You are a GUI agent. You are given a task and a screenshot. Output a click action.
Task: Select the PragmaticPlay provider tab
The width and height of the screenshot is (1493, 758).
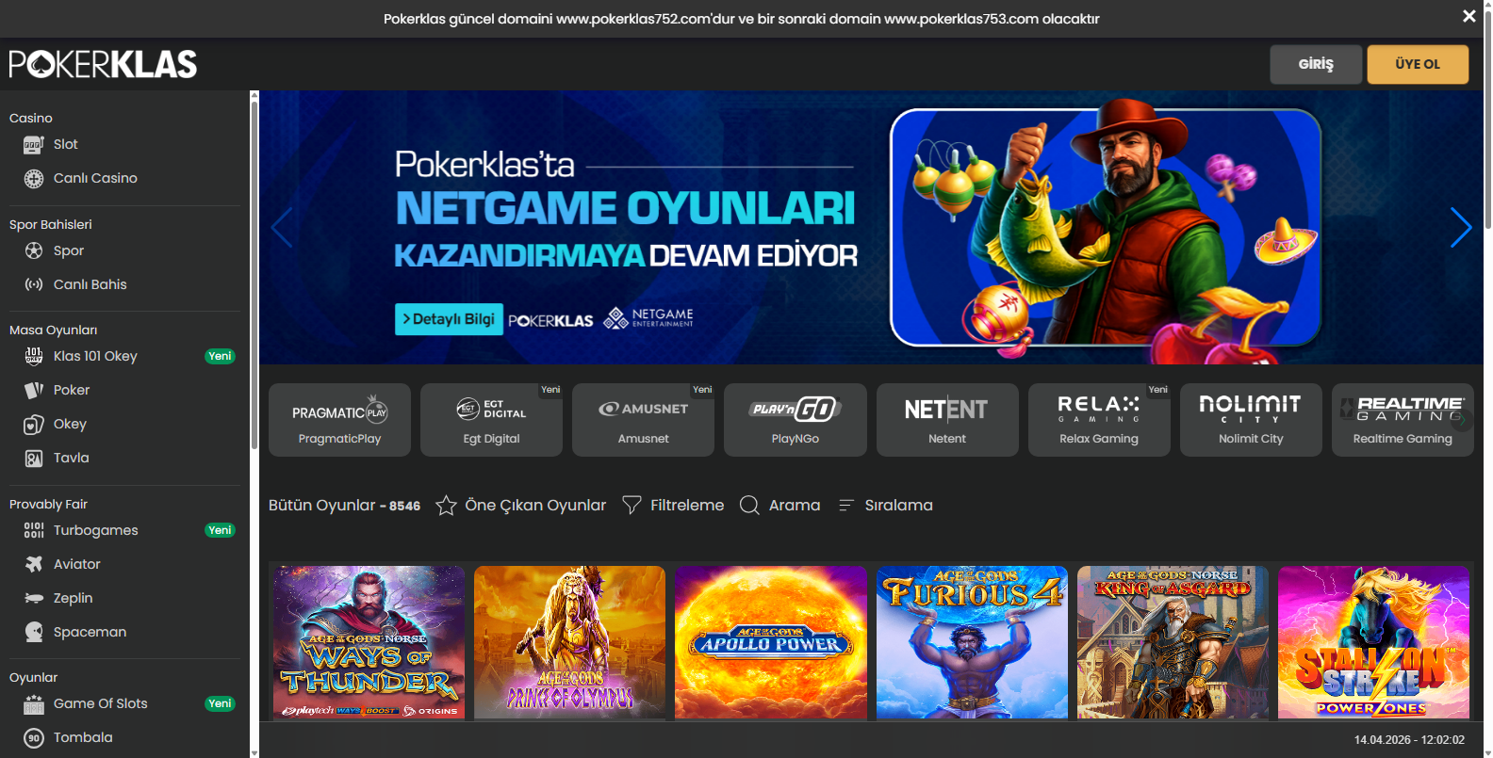[x=339, y=420]
